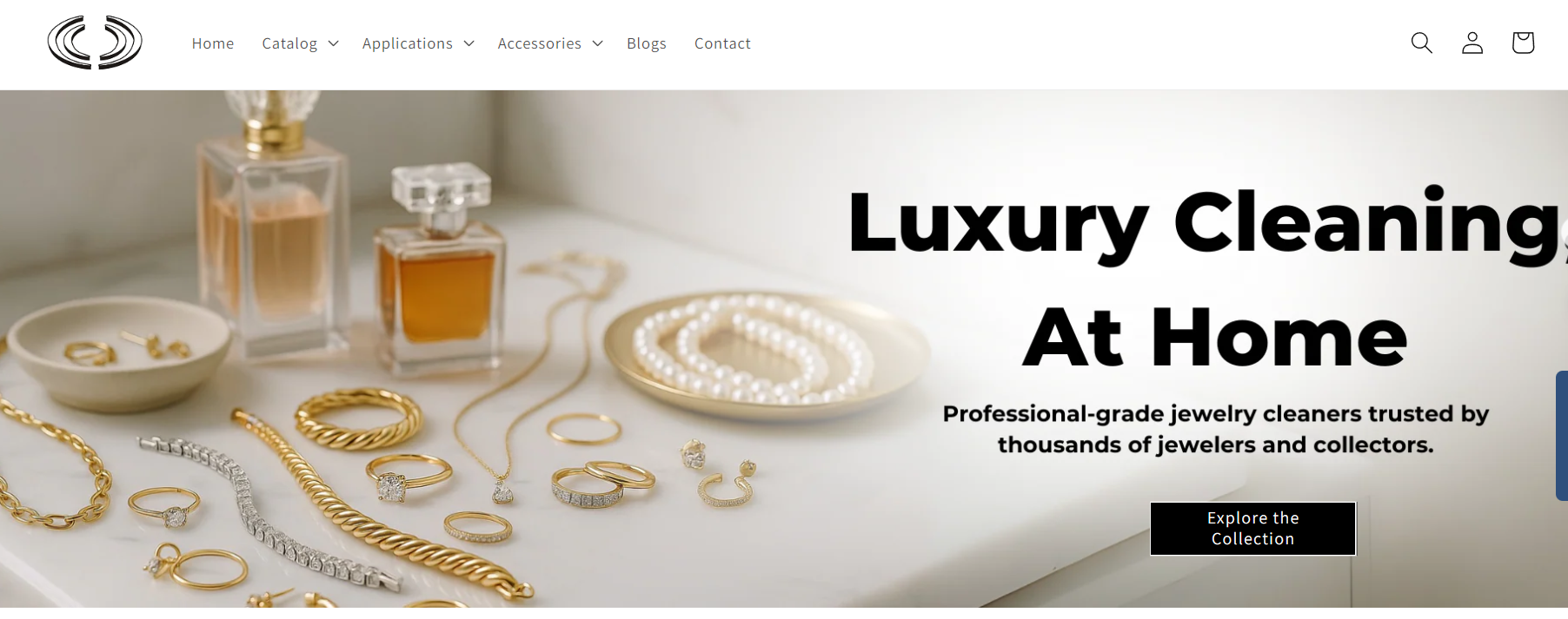This screenshot has width=1568, height=619.
Task: Click the Explore the Collection button
Action: (x=1252, y=529)
